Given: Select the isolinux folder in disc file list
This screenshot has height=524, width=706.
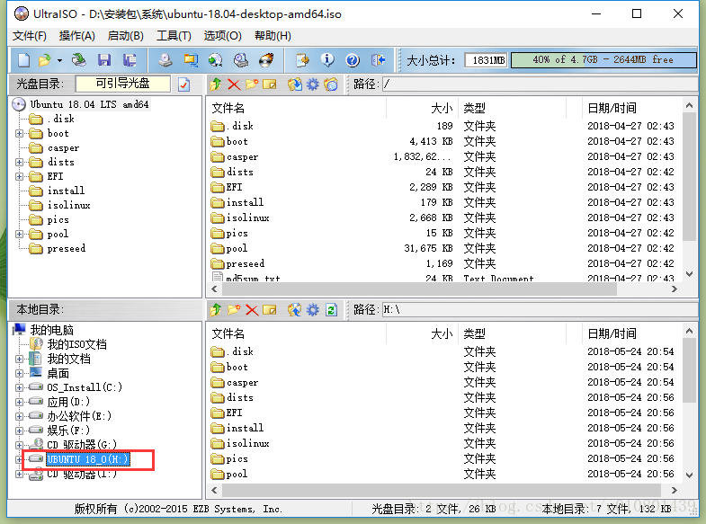Looking at the screenshot, I should [247, 218].
